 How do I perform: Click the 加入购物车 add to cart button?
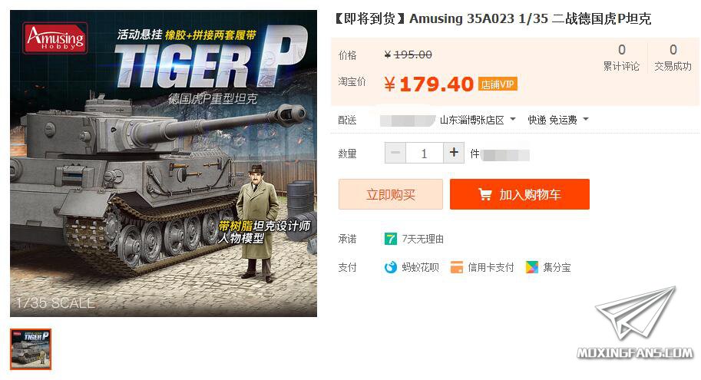pos(520,194)
